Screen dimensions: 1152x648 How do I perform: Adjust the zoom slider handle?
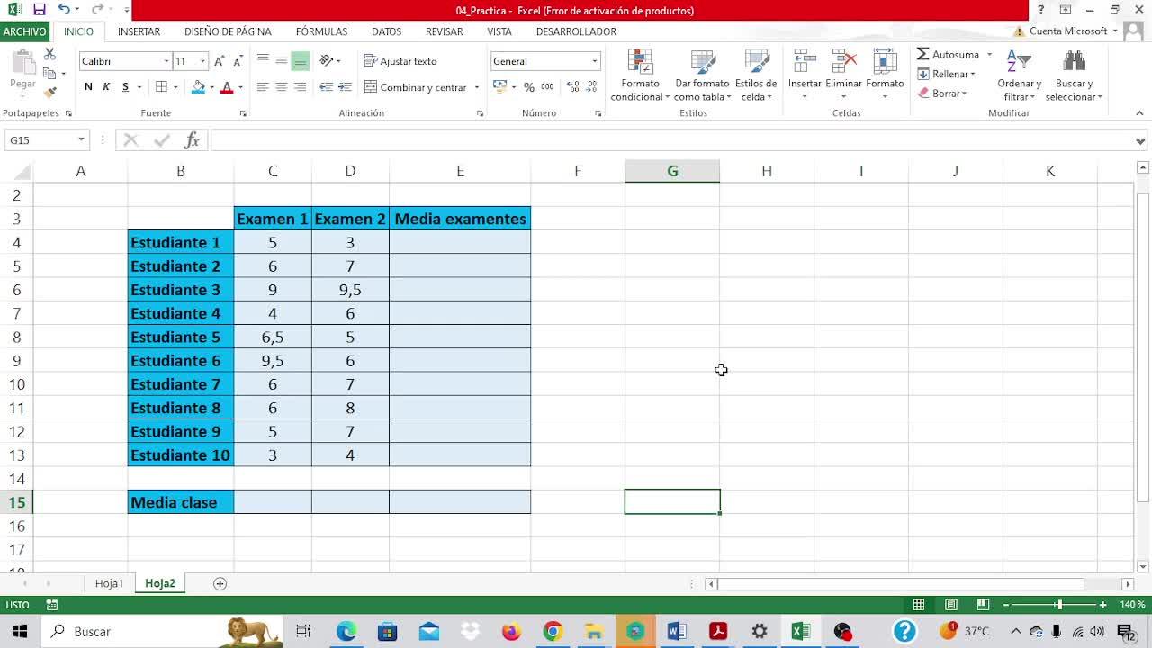pyautogui.click(x=1058, y=605)
